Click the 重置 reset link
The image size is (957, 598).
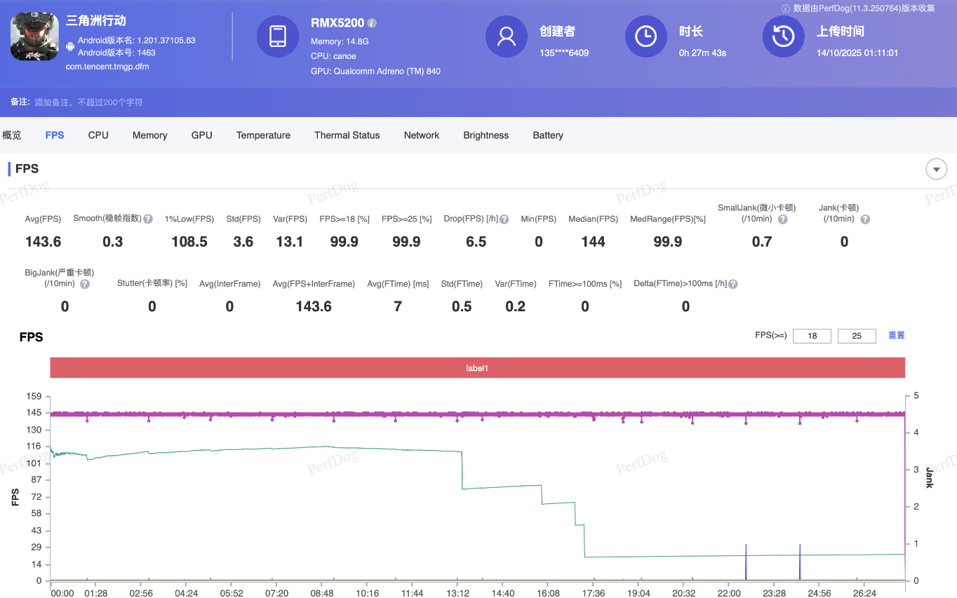[x=896, y=335]
